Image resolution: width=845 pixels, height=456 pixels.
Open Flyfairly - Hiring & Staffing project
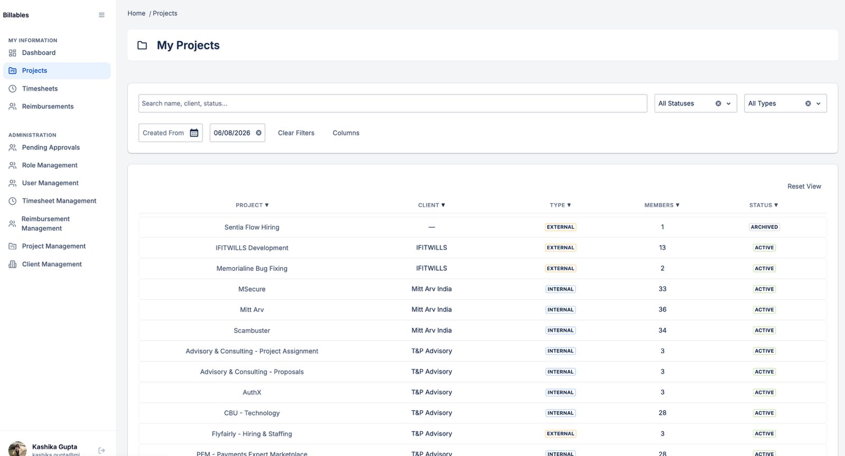(x=252, y=434)
